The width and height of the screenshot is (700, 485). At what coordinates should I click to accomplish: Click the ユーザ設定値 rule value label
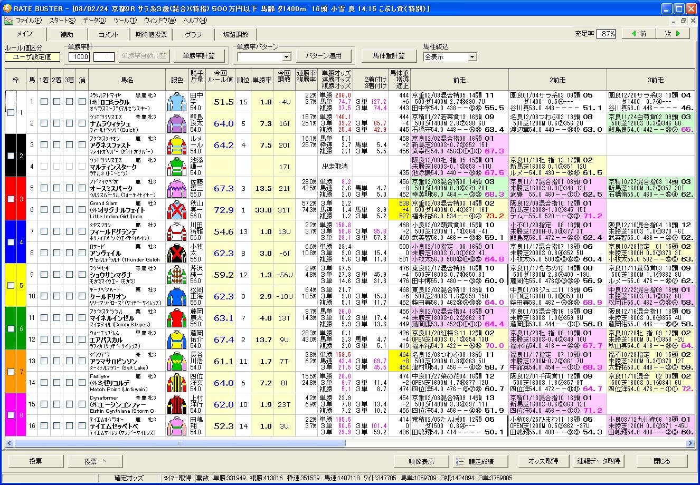33,57
